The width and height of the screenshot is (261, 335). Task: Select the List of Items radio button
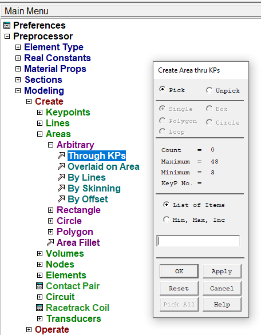(x=166, y=205)
